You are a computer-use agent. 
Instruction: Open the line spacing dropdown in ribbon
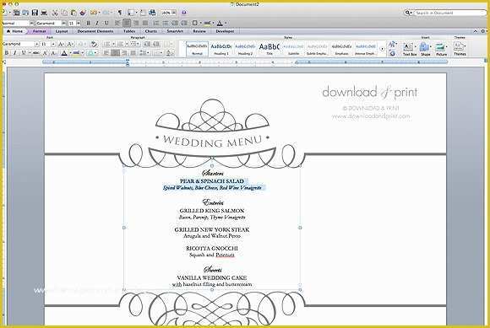point(144,53)
